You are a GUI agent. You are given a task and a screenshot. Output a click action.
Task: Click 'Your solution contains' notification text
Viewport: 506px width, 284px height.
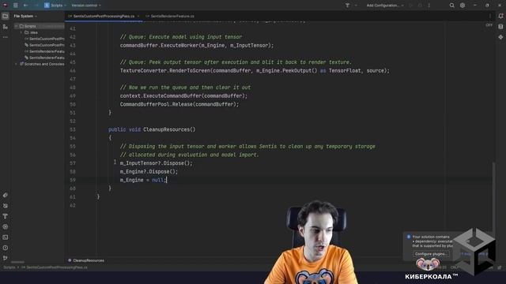tap(431, 237)
